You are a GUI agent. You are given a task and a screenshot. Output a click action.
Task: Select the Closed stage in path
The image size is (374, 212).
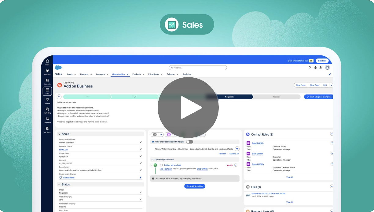pos(276,97)
